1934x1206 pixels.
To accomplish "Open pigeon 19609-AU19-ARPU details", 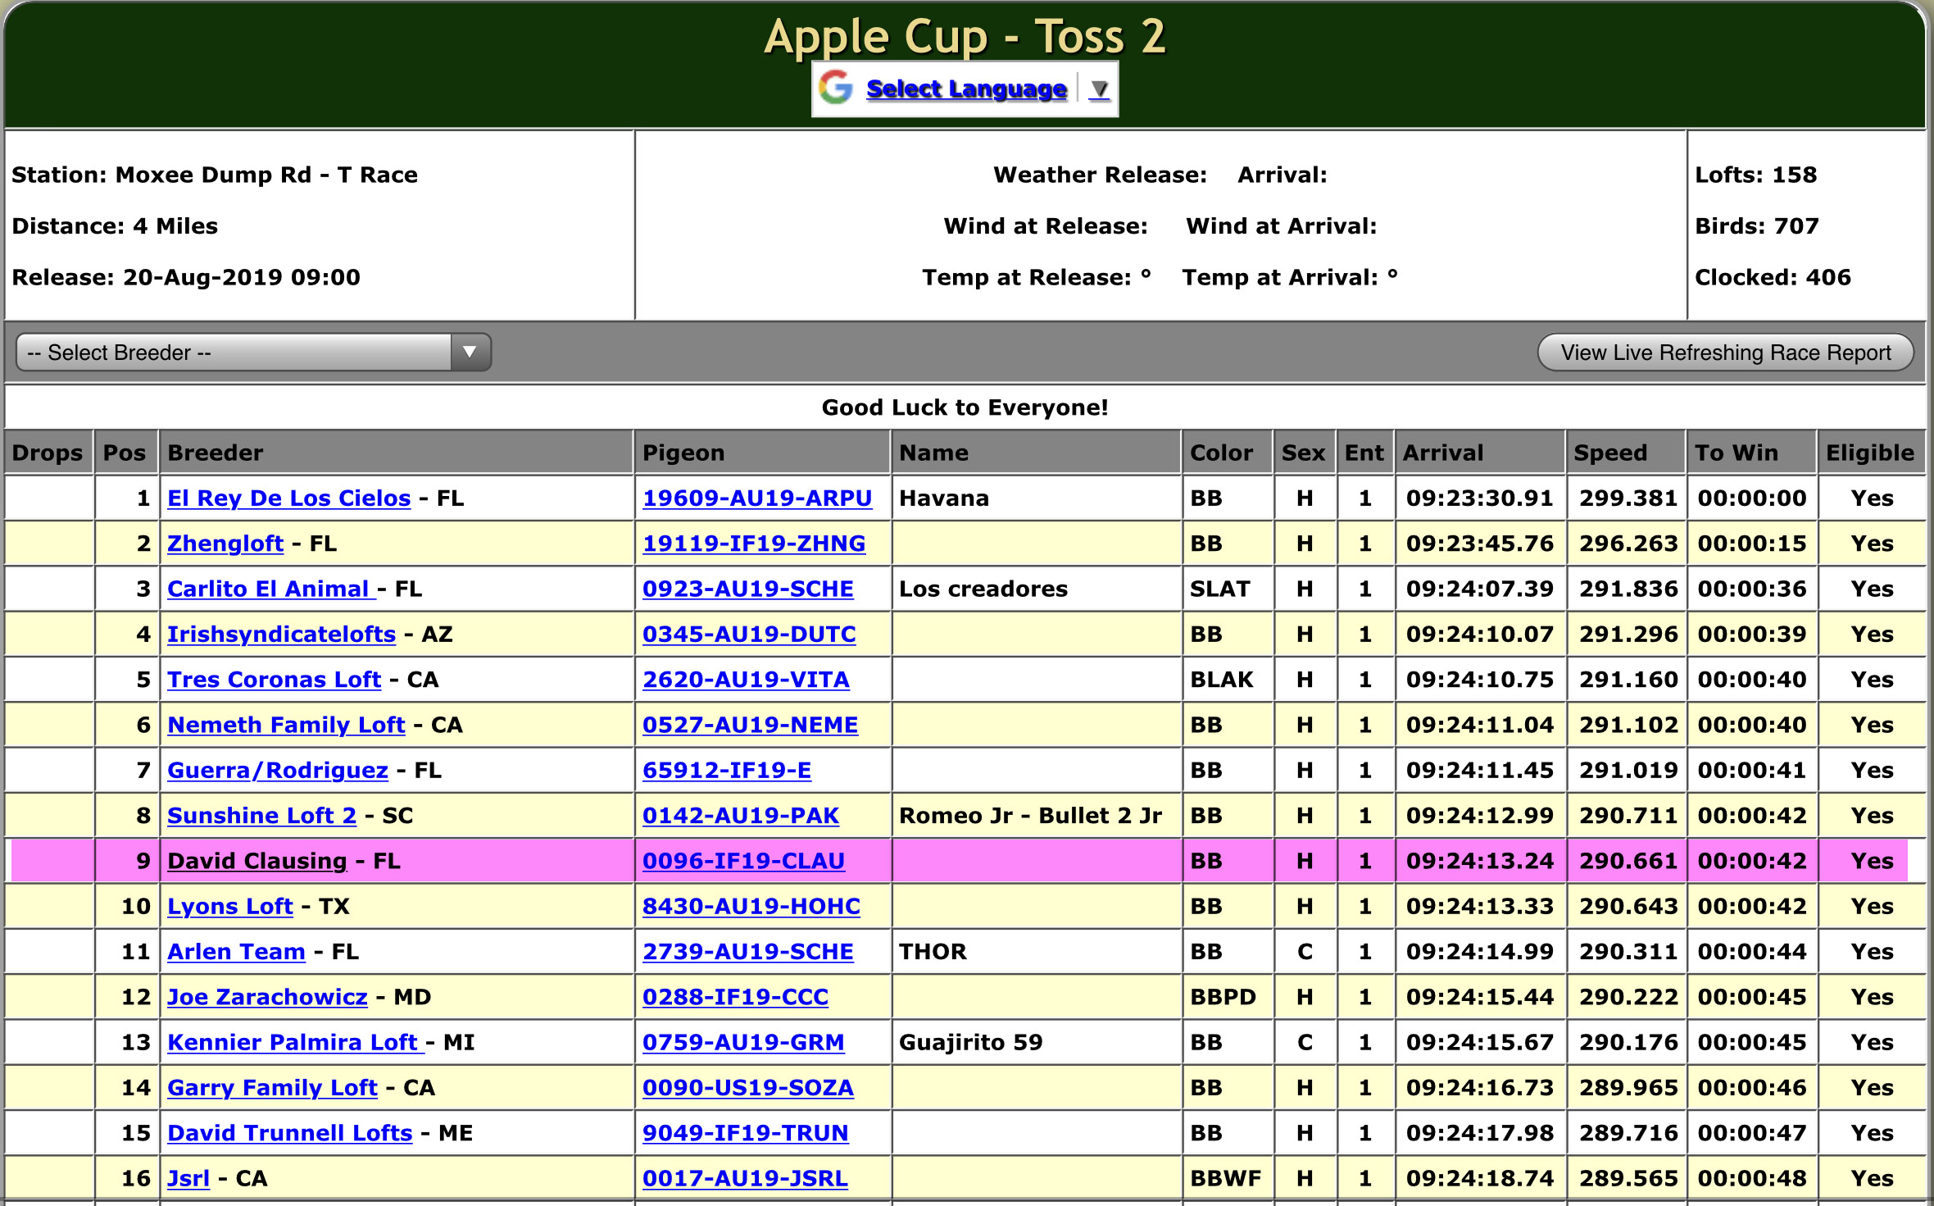I will pyautogui.click(x=756, y=498).
